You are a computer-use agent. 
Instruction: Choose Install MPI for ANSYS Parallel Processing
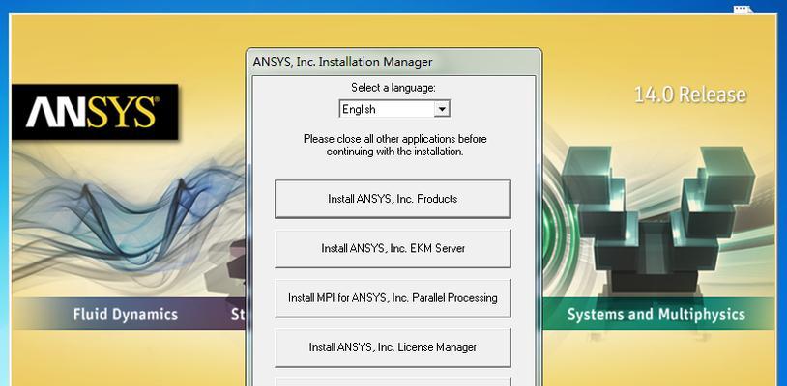[x=393, y=298]
